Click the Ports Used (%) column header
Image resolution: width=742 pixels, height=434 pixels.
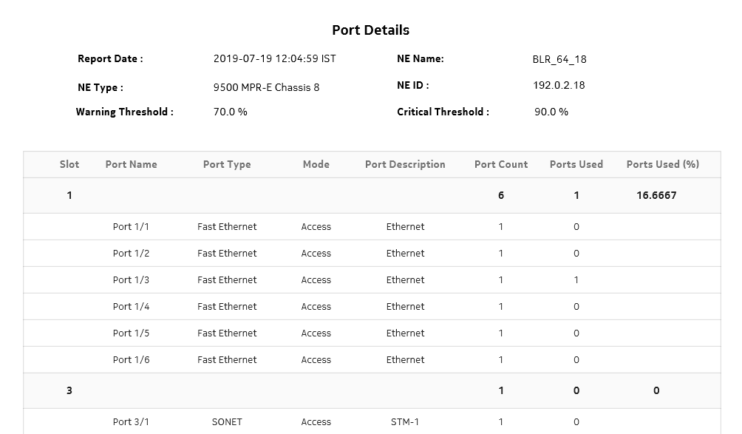tap(662, 164)
